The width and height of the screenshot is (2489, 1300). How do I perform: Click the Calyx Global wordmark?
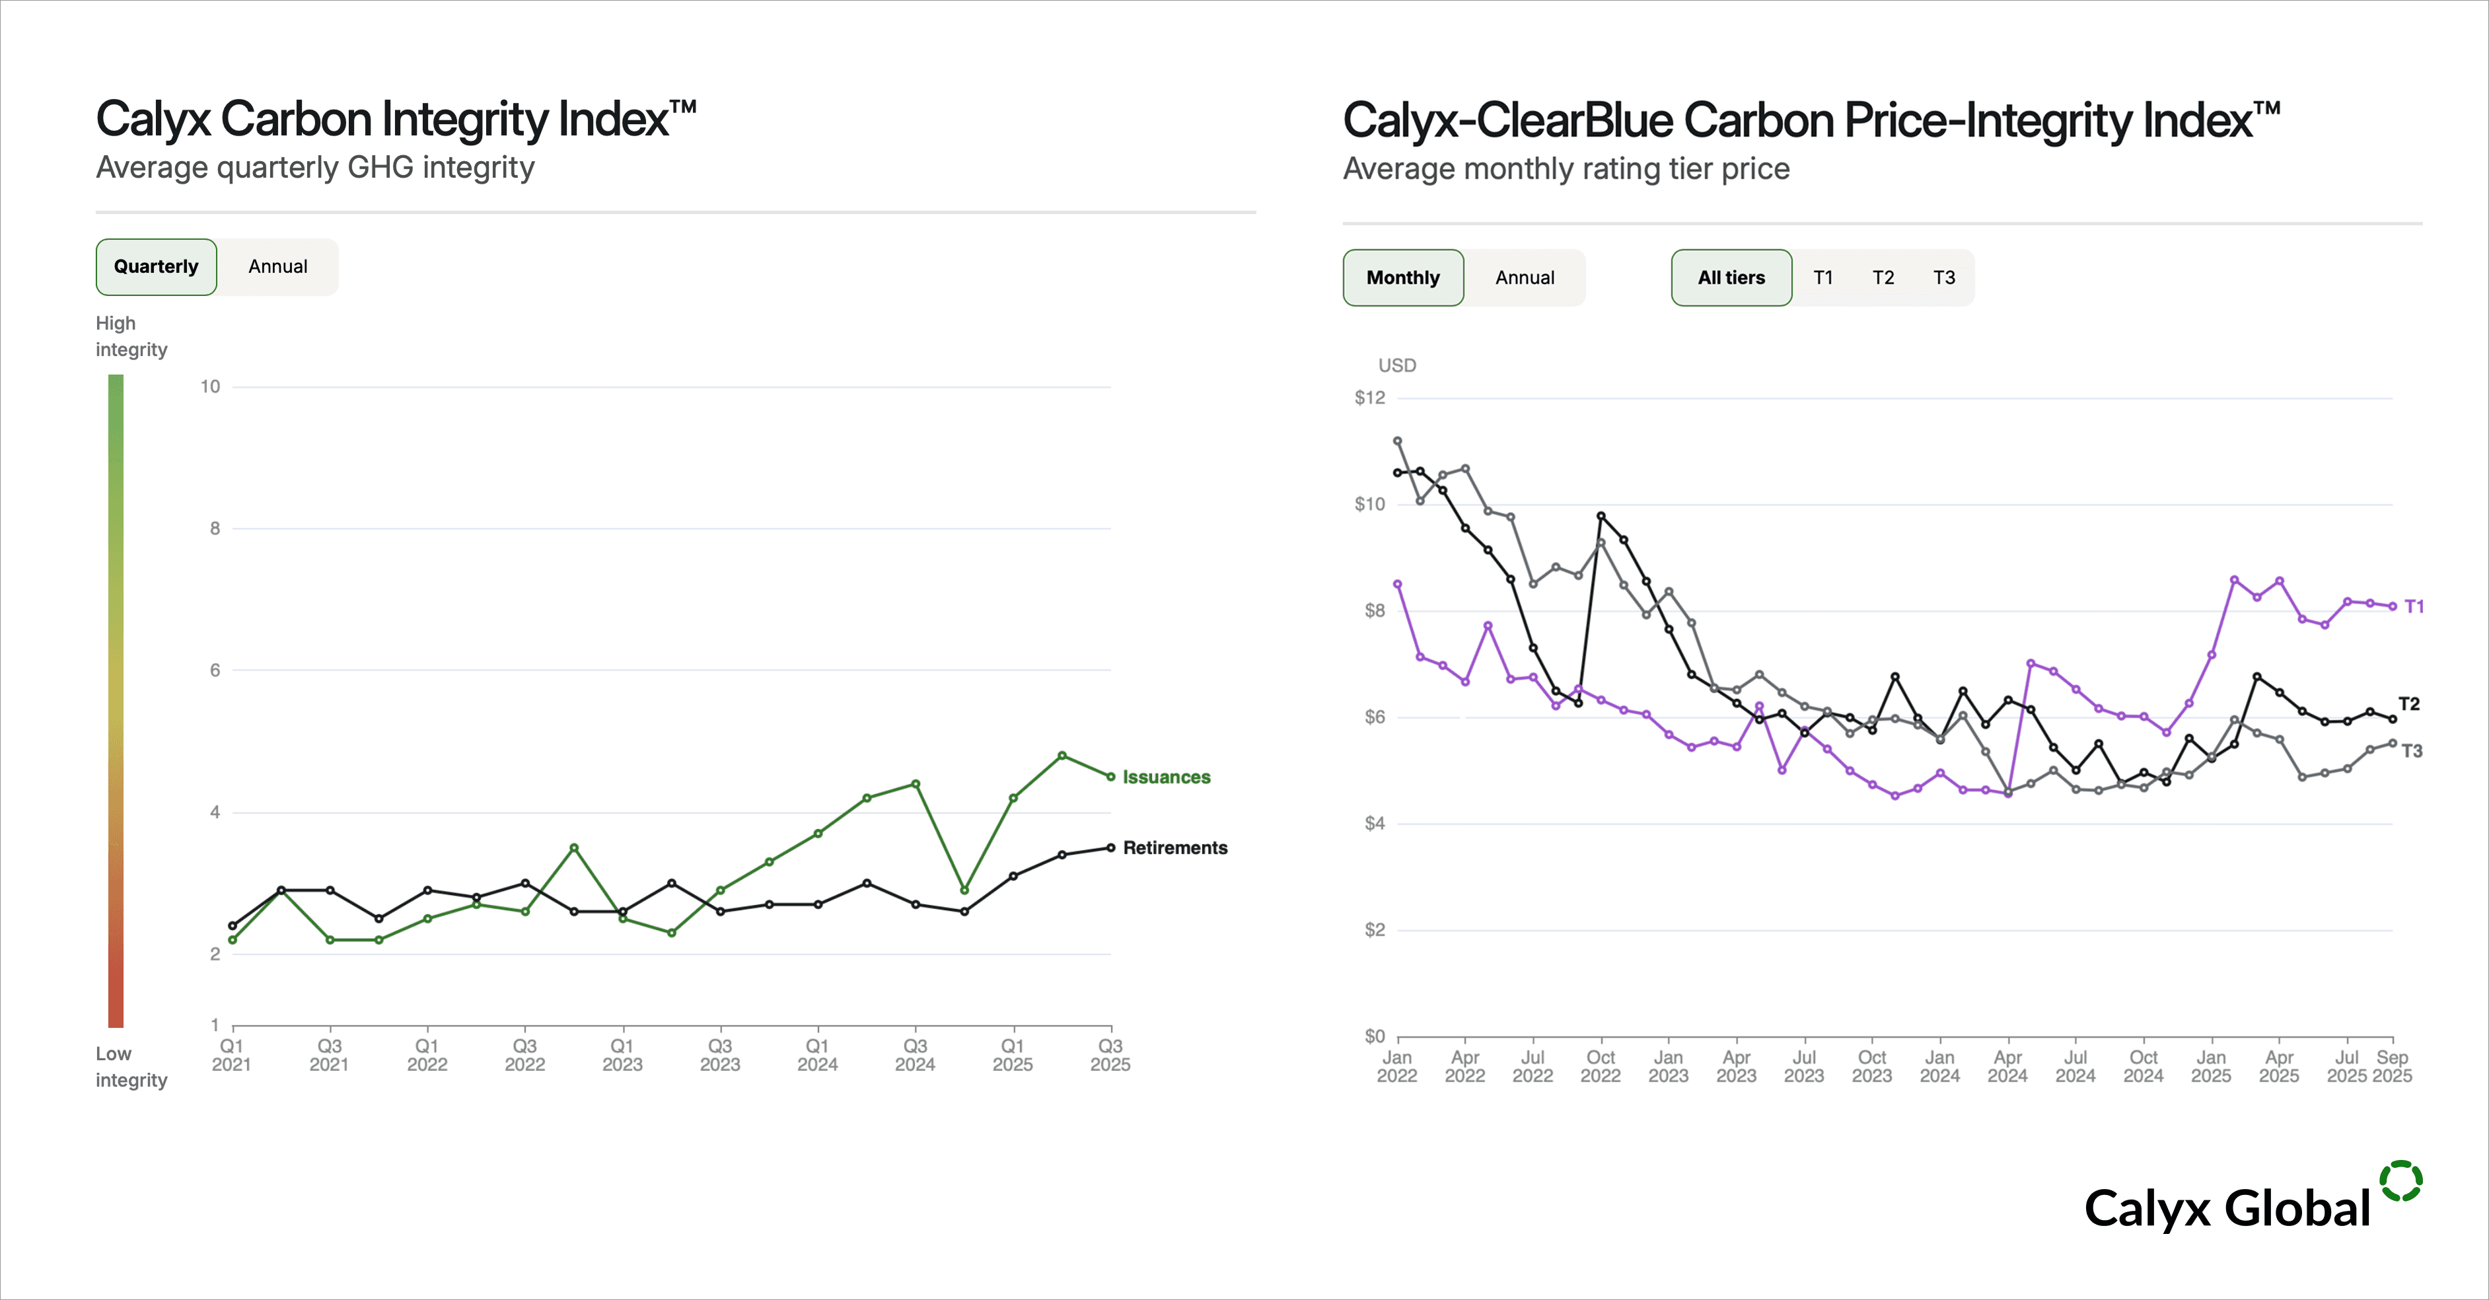point(2227,1209)
